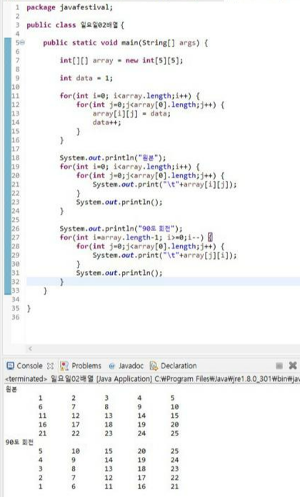Screen dimensions: 300x497
Task: Open the Javadoc tab
Action: tap(131, 365)
